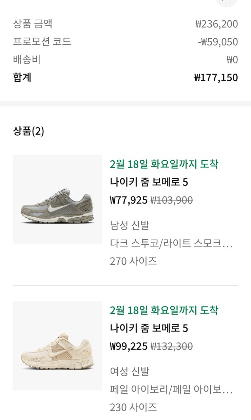Click the first 2월 18일 화요일까지 도착 delivery date
Viewport: 251px width, 420px height.
coord(164,164)
